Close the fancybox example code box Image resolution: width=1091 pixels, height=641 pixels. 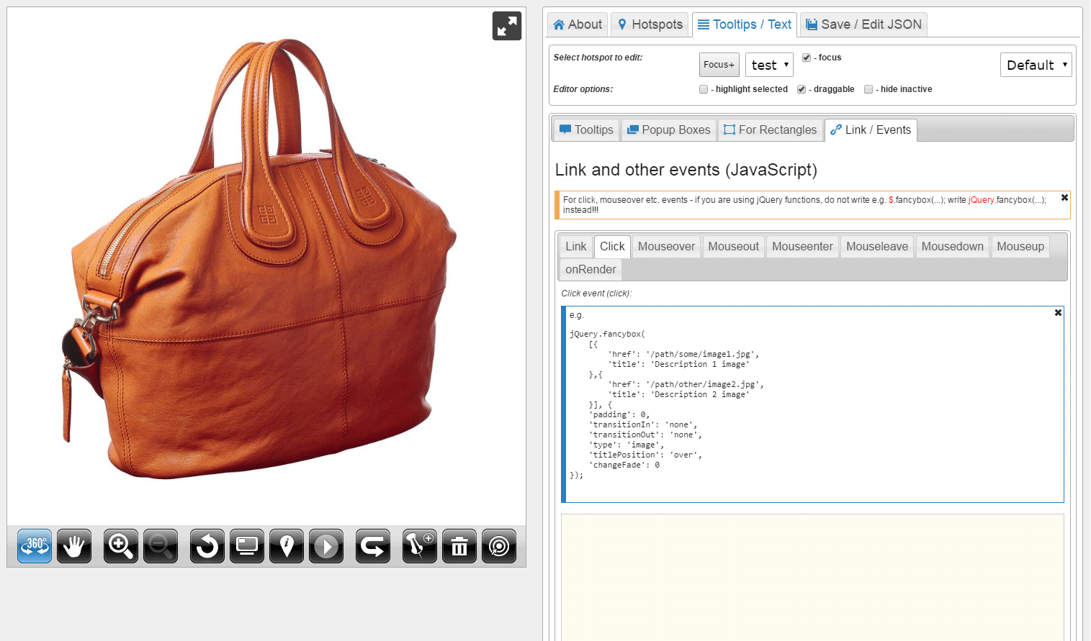(x=1058, y=312)
